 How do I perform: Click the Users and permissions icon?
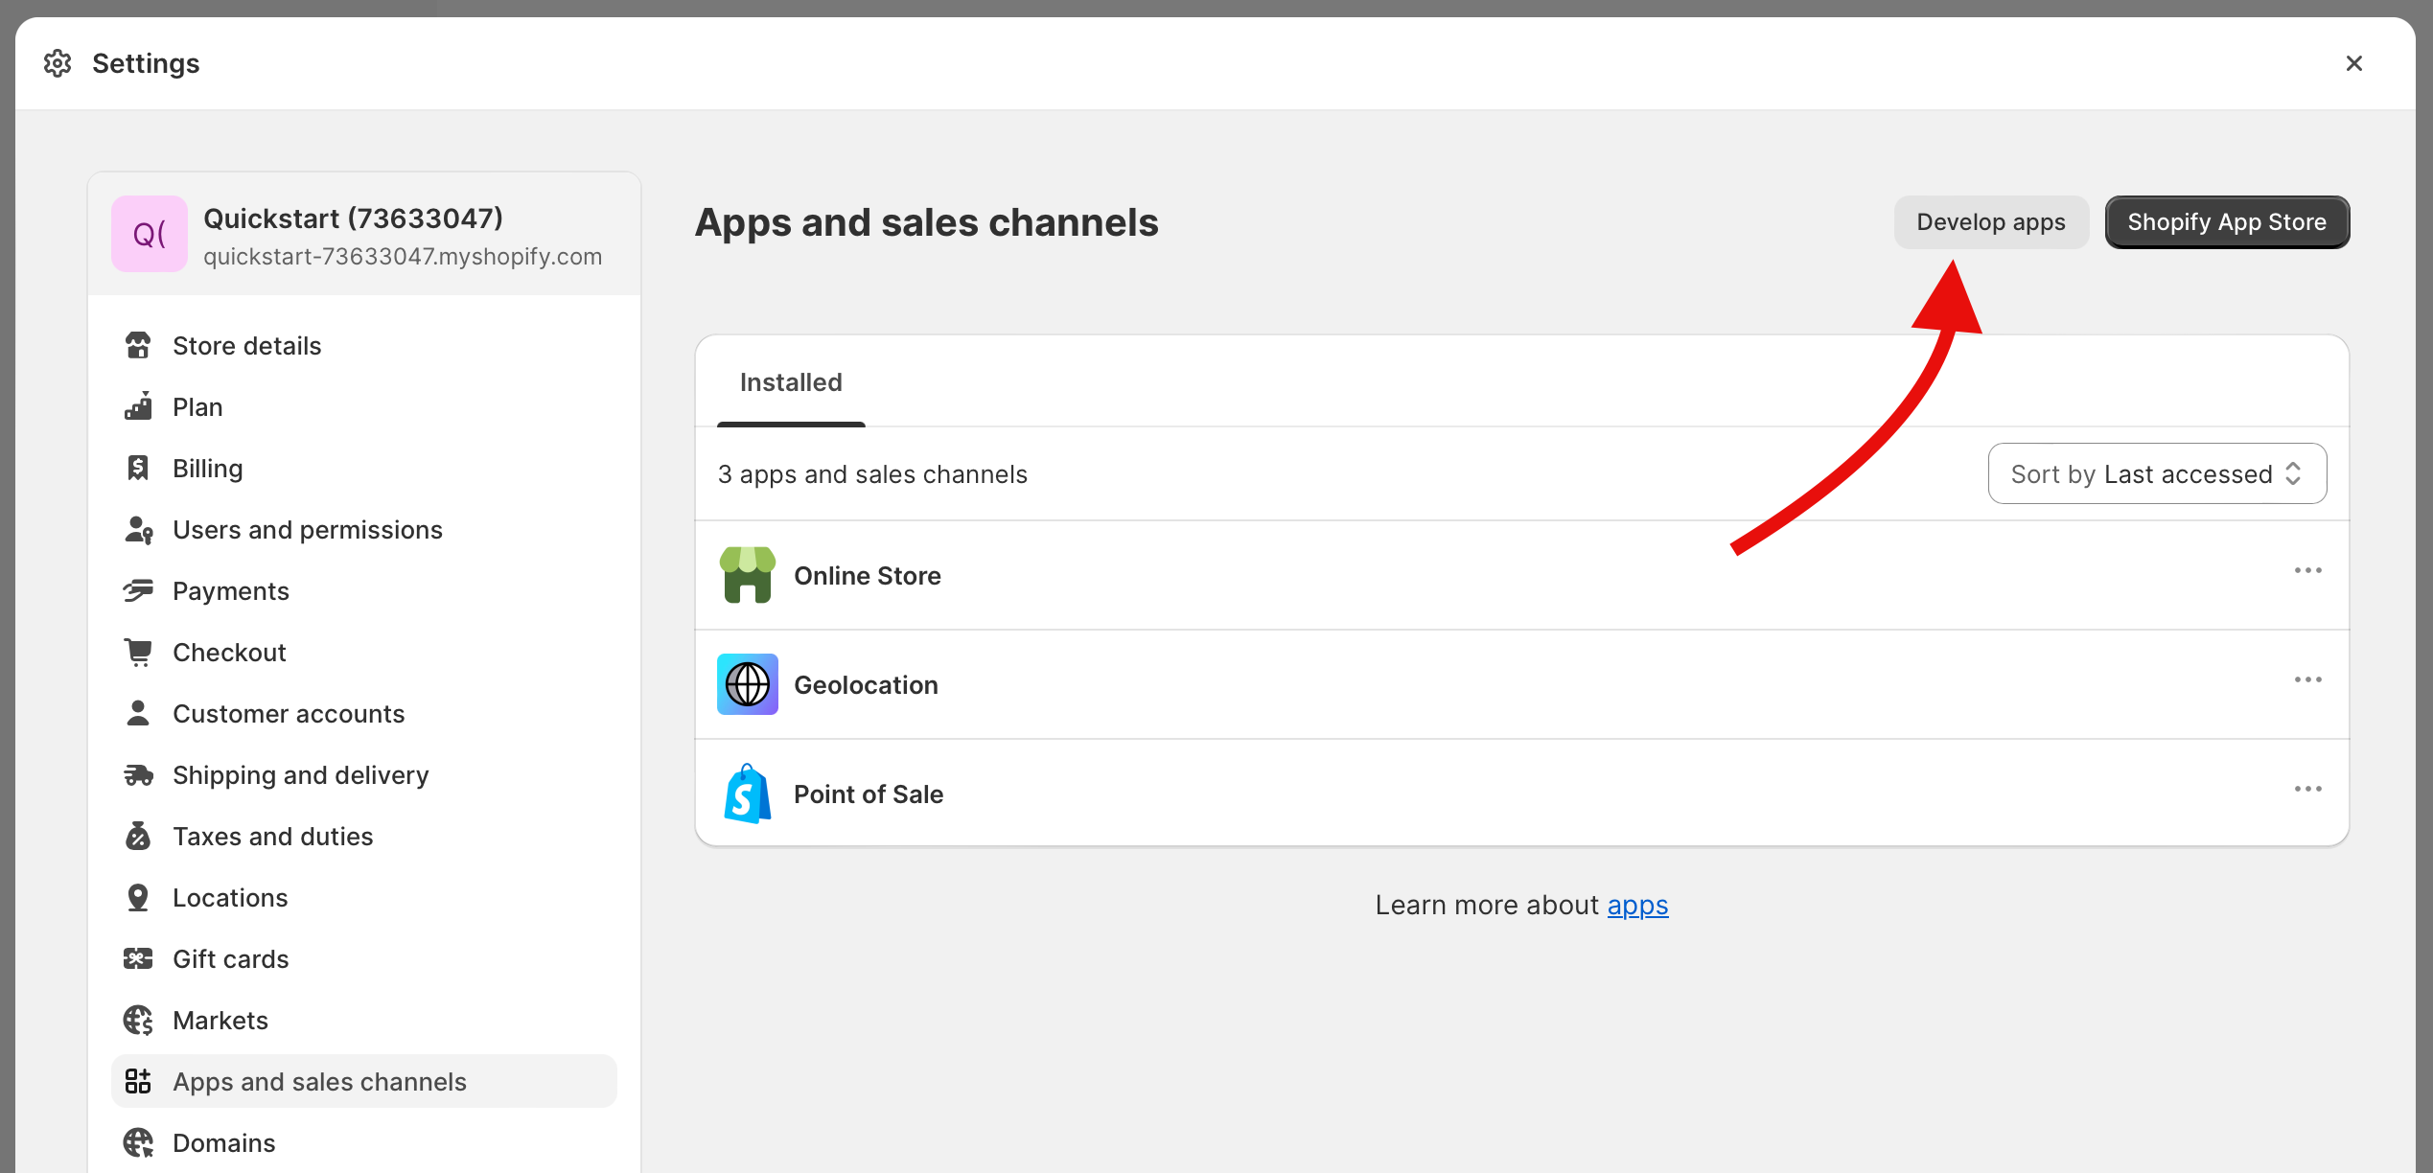138,530
